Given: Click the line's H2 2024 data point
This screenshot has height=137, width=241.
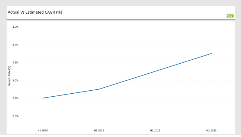Looking at the screenshot, I should [x=99, y=89].
